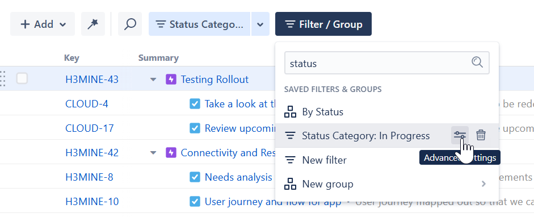Click magnifier icon inside the filter search box
This screenshot has height=217, width=534.
[477, 62]
